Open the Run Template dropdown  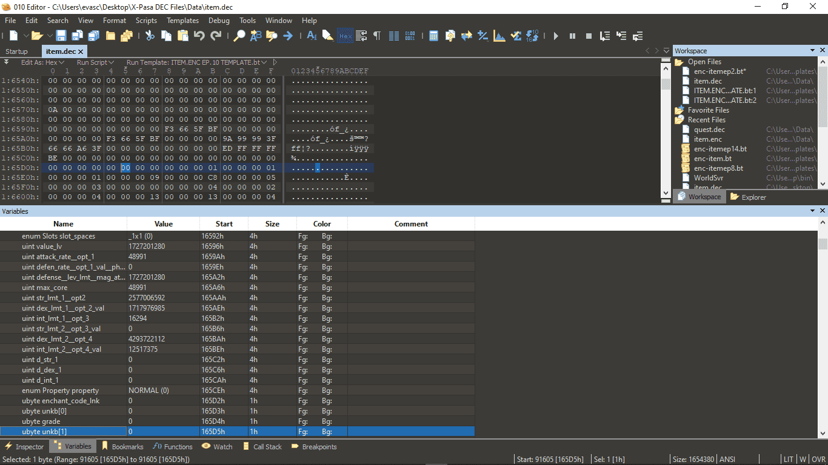point(196,62)
